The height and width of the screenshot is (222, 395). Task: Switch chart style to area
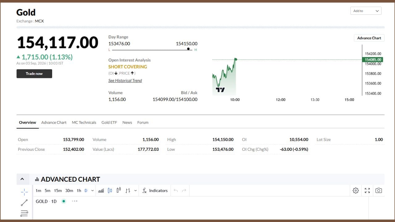pos(101,191)
